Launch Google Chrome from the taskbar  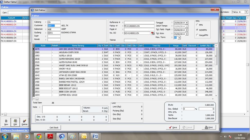click(x=39, y=136)
